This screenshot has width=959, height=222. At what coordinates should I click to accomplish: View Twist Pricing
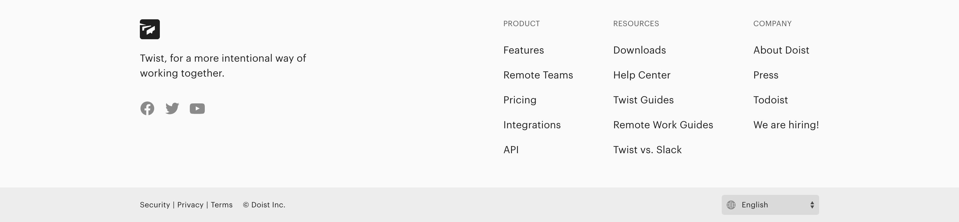(x=520, y=100)
